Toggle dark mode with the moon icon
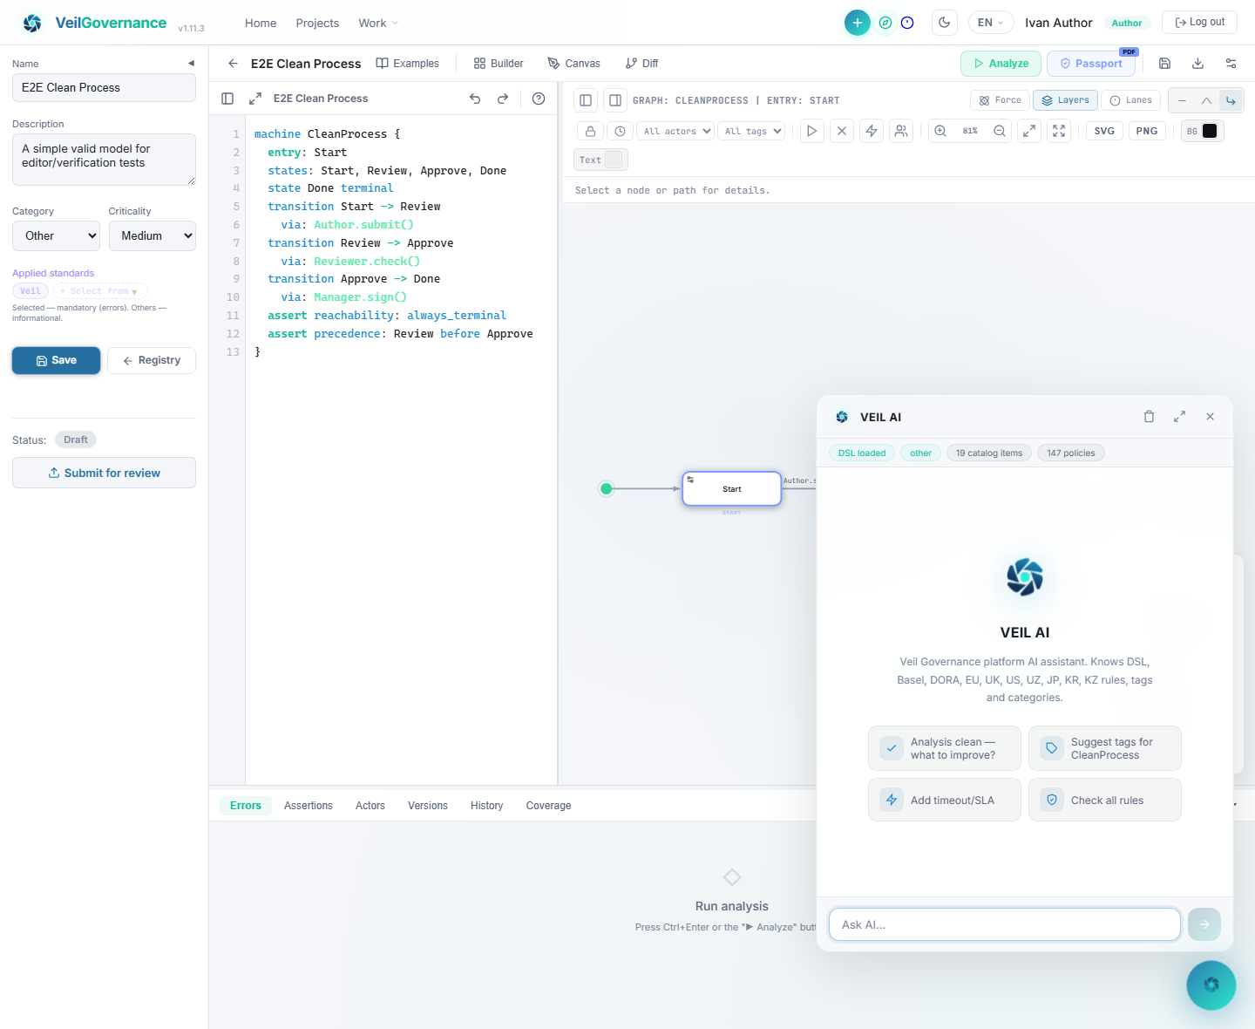This screenshot has width=1255, height=1029. (944, 23)
